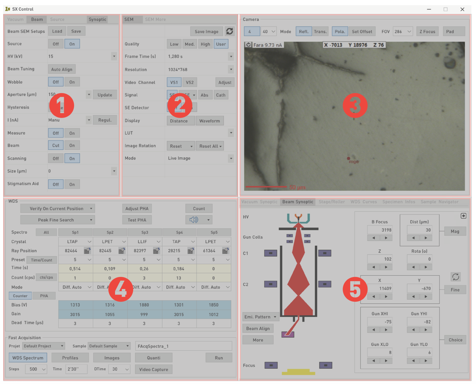Click the speaker sound icon in WDS

coord(194,220)
